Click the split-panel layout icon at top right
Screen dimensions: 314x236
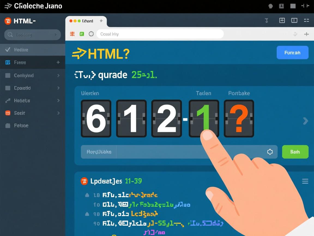click(x=294, y=20)
